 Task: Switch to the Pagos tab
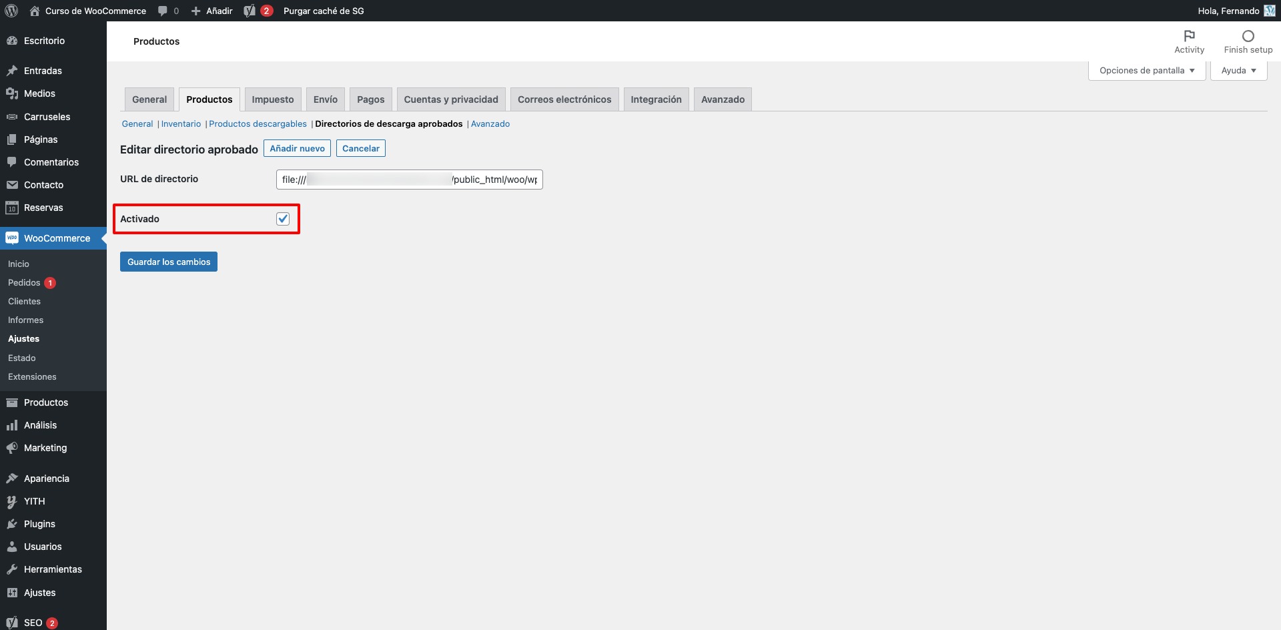370,99
